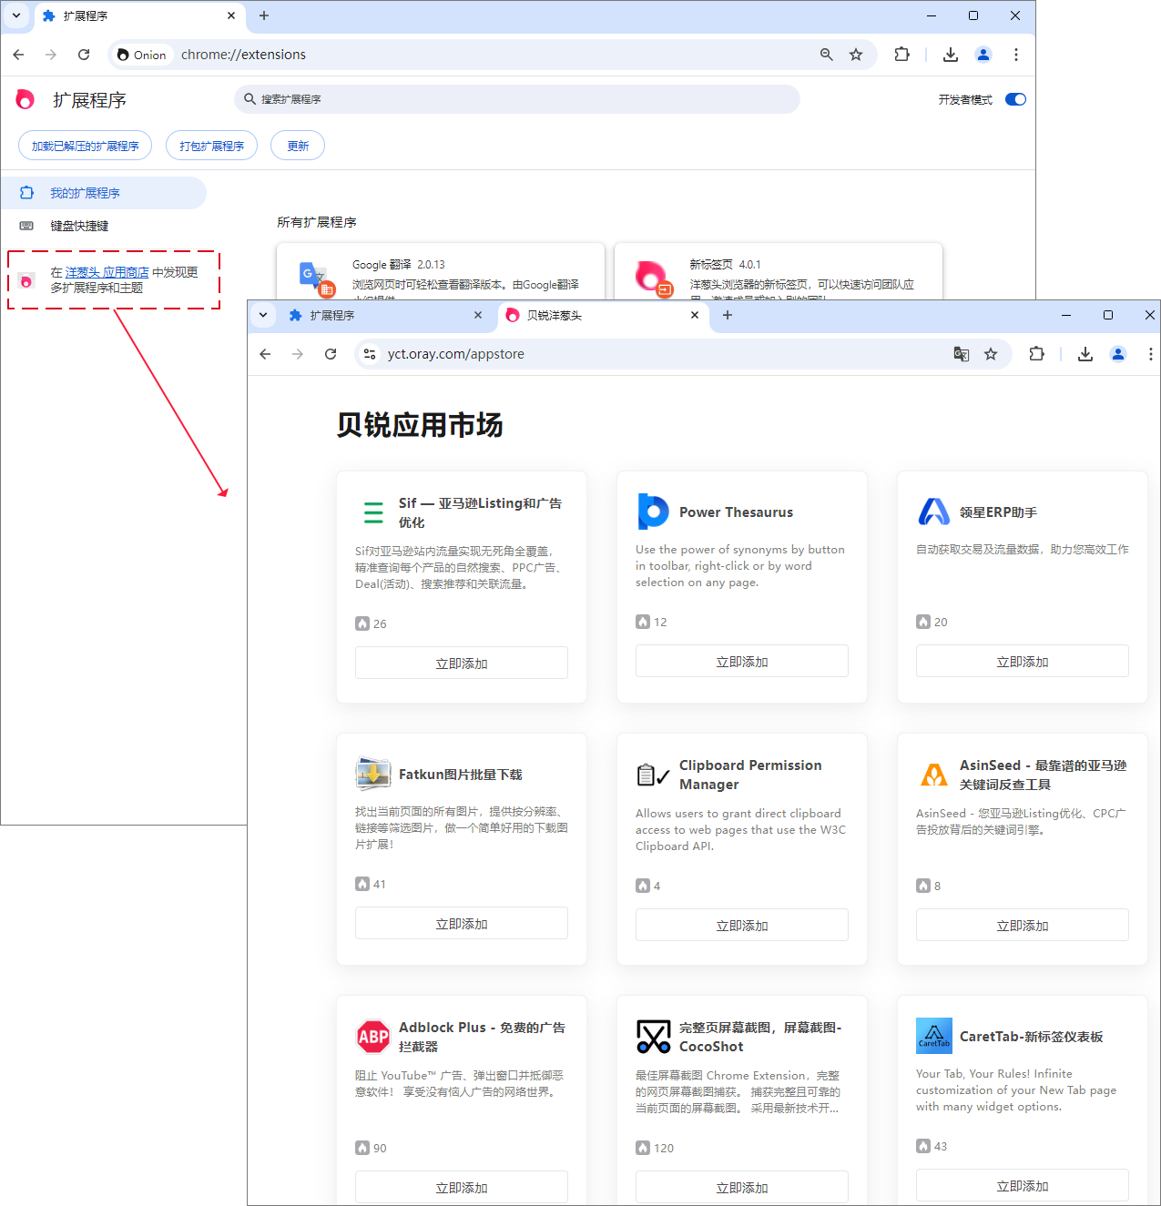Click 所有扩展程序 section label

point(317,222)
